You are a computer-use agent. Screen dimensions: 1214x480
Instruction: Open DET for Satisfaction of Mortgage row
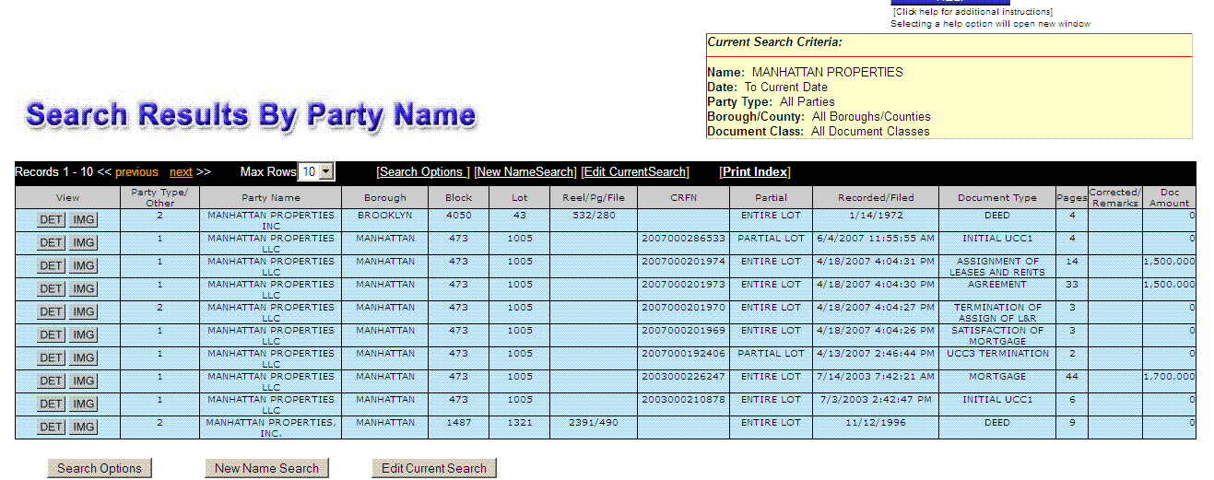tap(51, 334)
